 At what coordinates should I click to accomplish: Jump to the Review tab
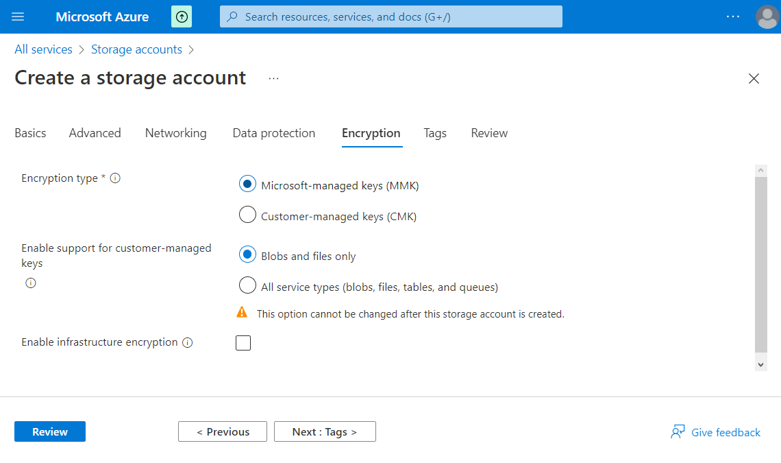(490, 133)
